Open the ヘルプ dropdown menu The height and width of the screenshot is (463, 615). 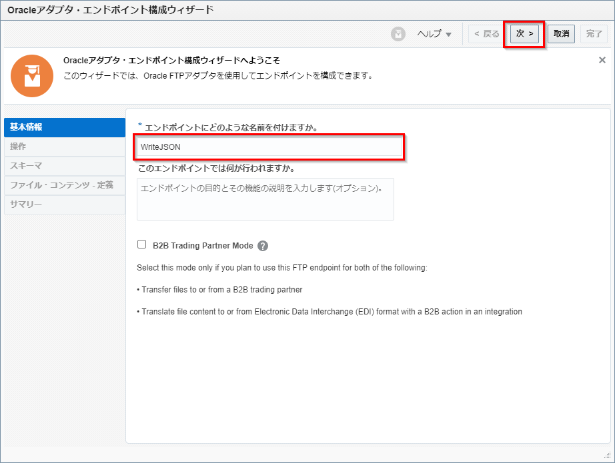coord(434,34)
